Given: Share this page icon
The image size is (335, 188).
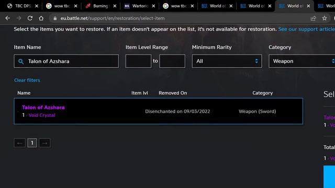Looking at the screenshot, I should [x=313, y=18].
